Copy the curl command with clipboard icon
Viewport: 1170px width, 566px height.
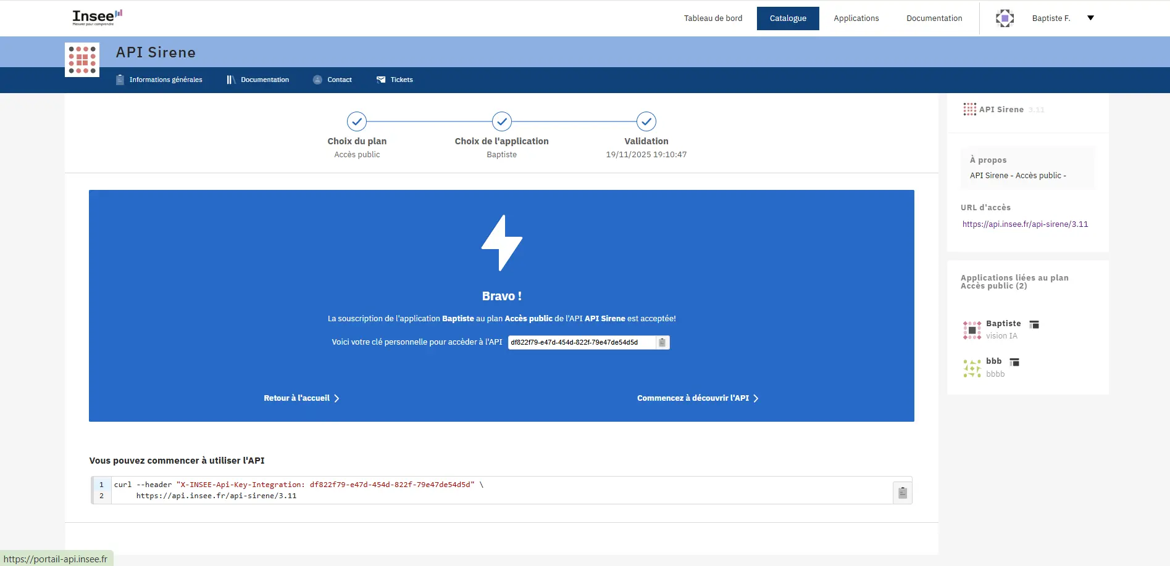tap(903, 492)
